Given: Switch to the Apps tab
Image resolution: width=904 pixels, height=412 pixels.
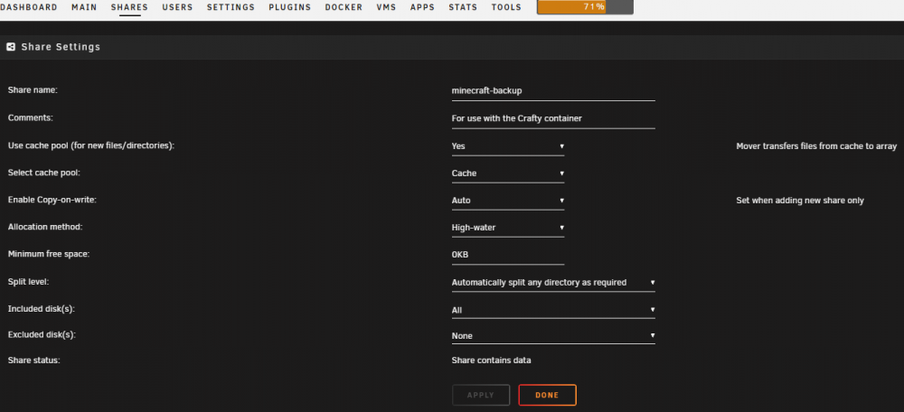Looking at the screenshot, I should click(x=422, y=7).
